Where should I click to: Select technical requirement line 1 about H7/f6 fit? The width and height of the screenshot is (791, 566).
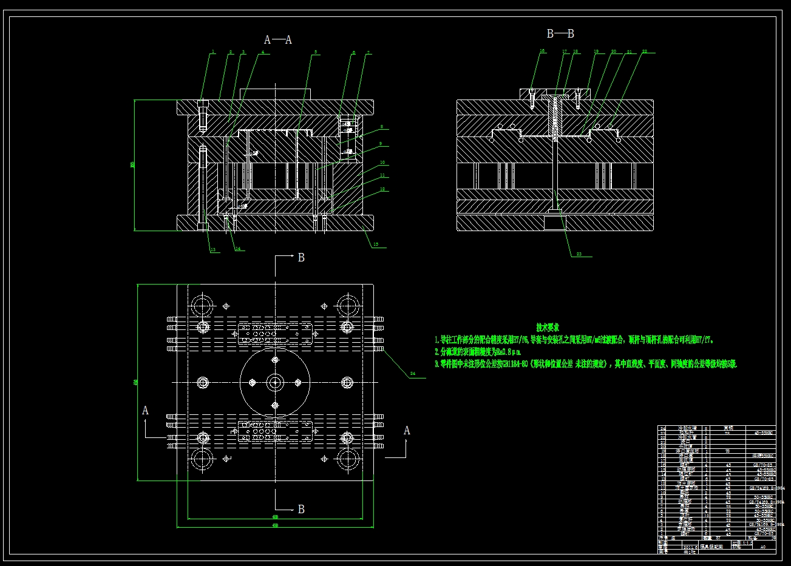coord(574,340)
